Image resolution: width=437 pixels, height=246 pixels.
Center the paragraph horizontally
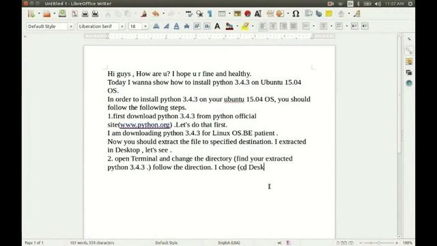[273, 26]
